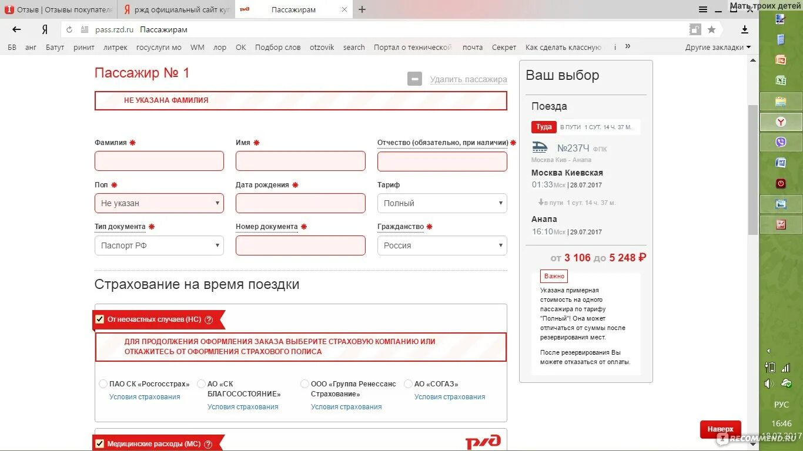
Task: Switch to ржд официальный сайт tab
Action: 176,9
